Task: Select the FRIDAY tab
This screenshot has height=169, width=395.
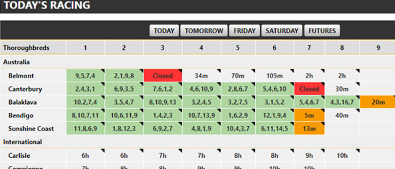Action: tap(245, 31)
